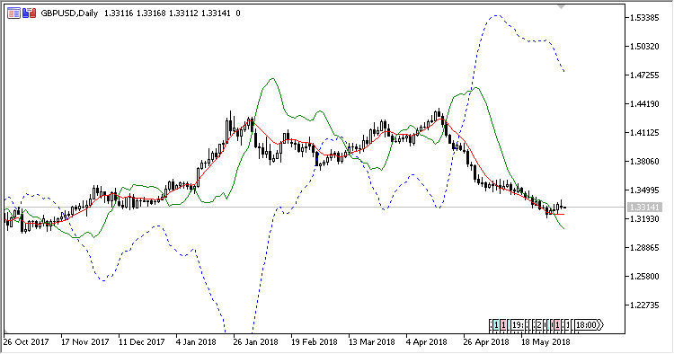Click the 1.22735 level on price scale
Image resolution: width=674 pixels, height=354 pixels.
click(644, 305)
